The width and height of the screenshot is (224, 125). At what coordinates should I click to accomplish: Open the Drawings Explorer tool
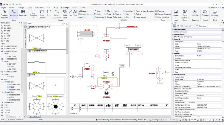(4, 14)
